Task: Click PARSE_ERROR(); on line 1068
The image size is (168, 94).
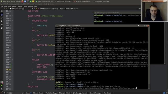Action: (x=45, y=64)
